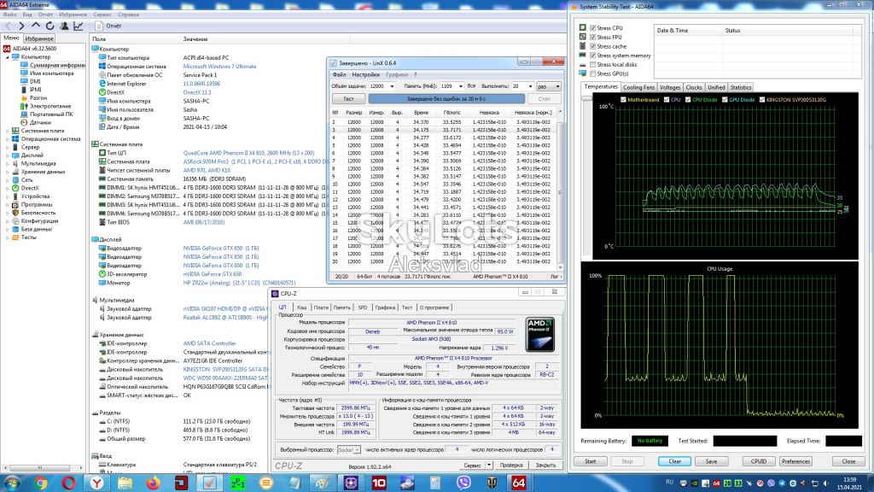The height and width of the screenshot is (492, 874).
Task: Click Save button in Stability Test
Action: click(711, 461)
